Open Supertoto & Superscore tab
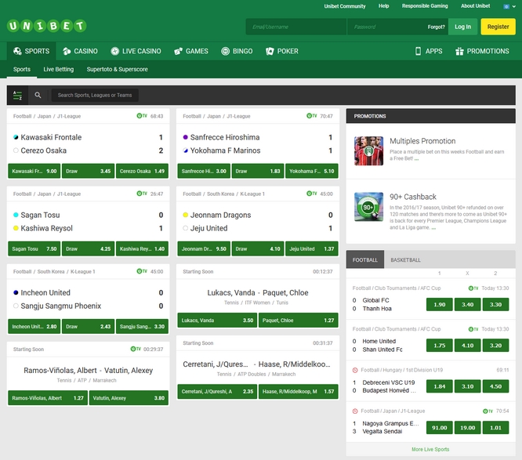 pyautogui.click(x=118, y=69)
